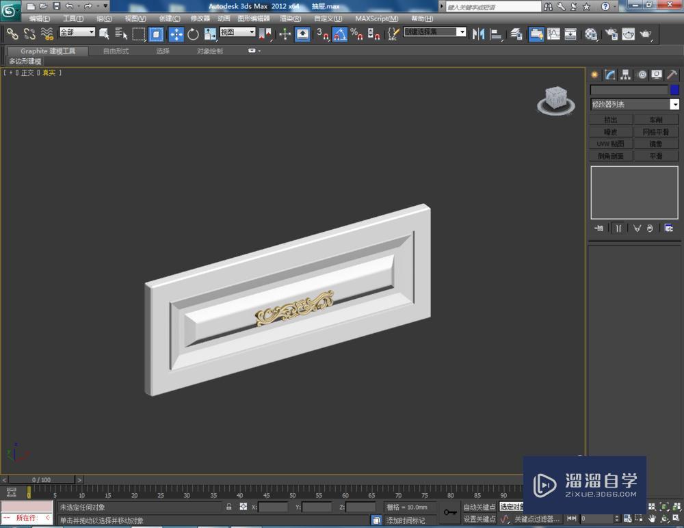The image size is (684, 528).
Task: Open the Utilities panel hammer icon
Action: pyautogui.click(x=672, y=75)
